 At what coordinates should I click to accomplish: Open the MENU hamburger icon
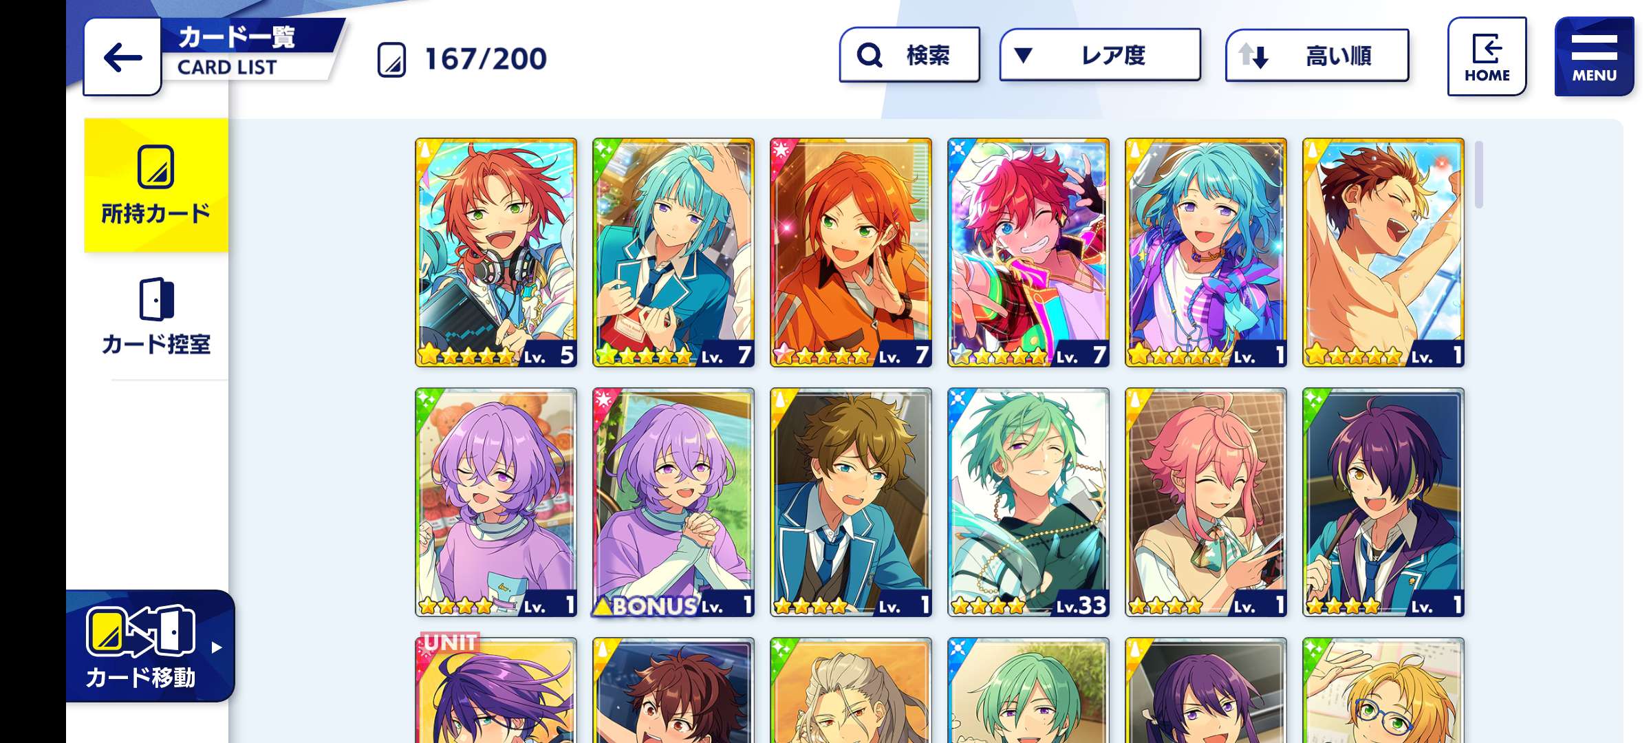coord(1594,56)
